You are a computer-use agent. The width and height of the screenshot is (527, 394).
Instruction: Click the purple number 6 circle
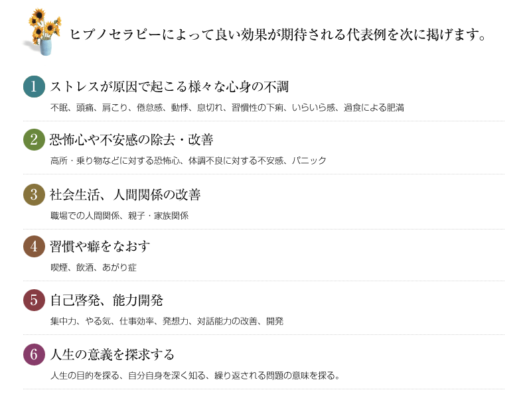coord(34,354)
